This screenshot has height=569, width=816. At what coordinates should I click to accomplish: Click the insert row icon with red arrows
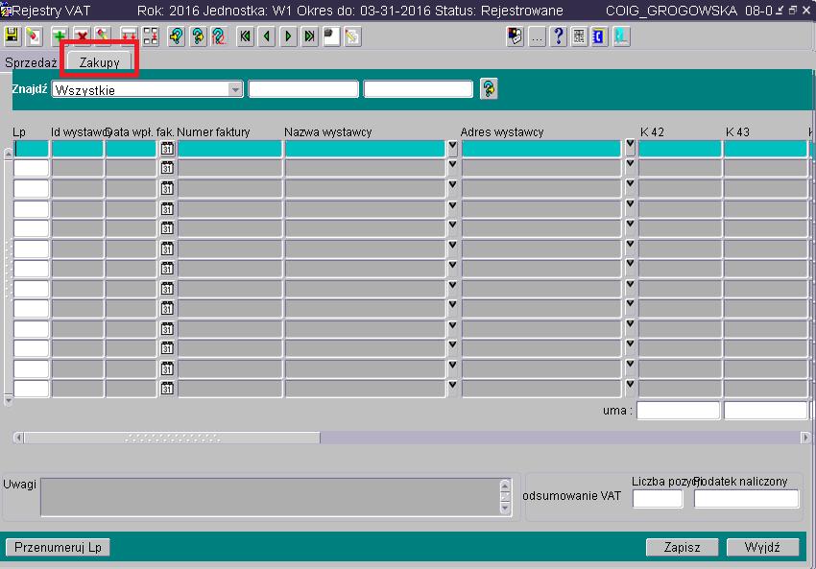(x=129, y=36)
